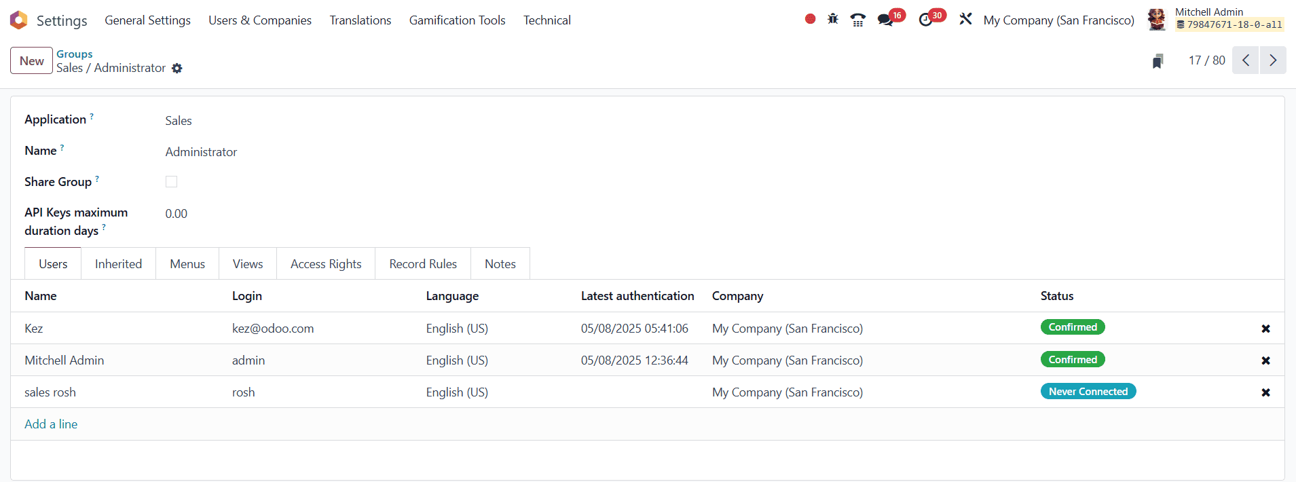Select the Users tab

pos(53,264)
